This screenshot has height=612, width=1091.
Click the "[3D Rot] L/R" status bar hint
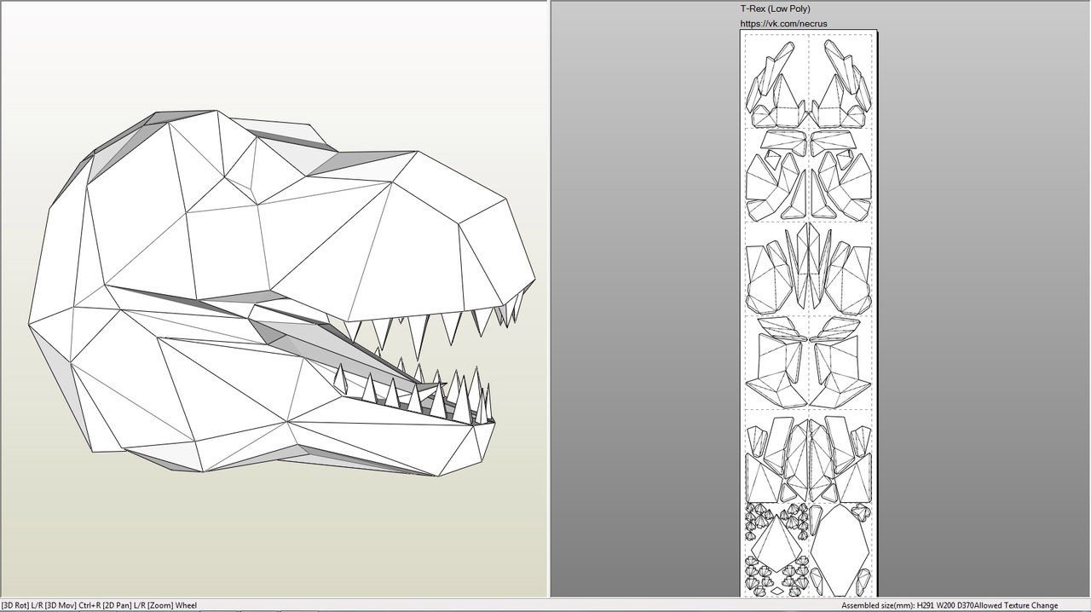[21, 606]
